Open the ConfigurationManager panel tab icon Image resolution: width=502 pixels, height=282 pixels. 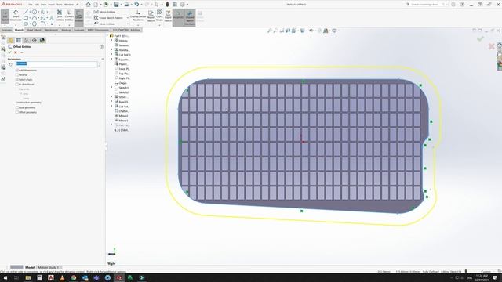(x=26, y=40)
